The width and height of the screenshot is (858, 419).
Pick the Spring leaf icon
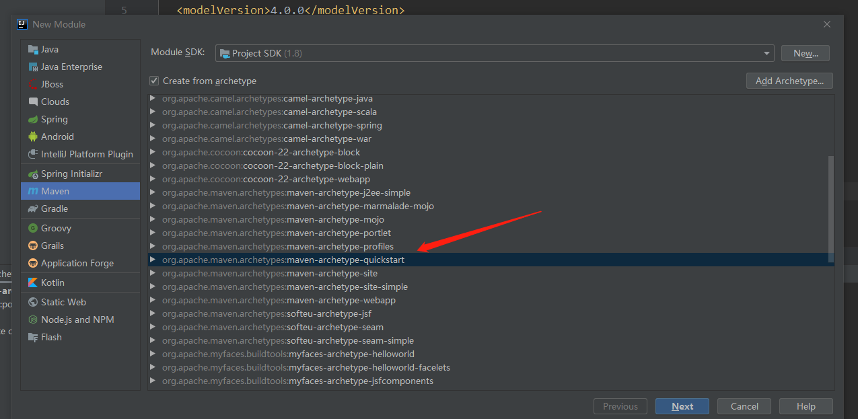[33, 119]
